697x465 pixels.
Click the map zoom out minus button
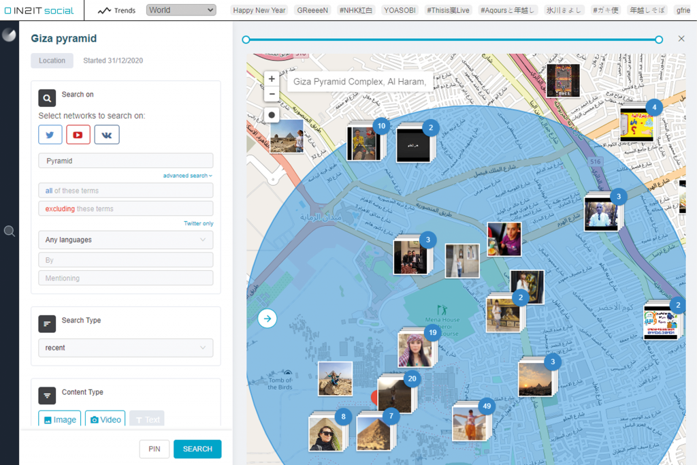[272, 94]
